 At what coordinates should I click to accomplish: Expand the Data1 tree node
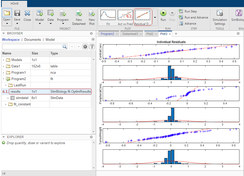click(4, 66)
